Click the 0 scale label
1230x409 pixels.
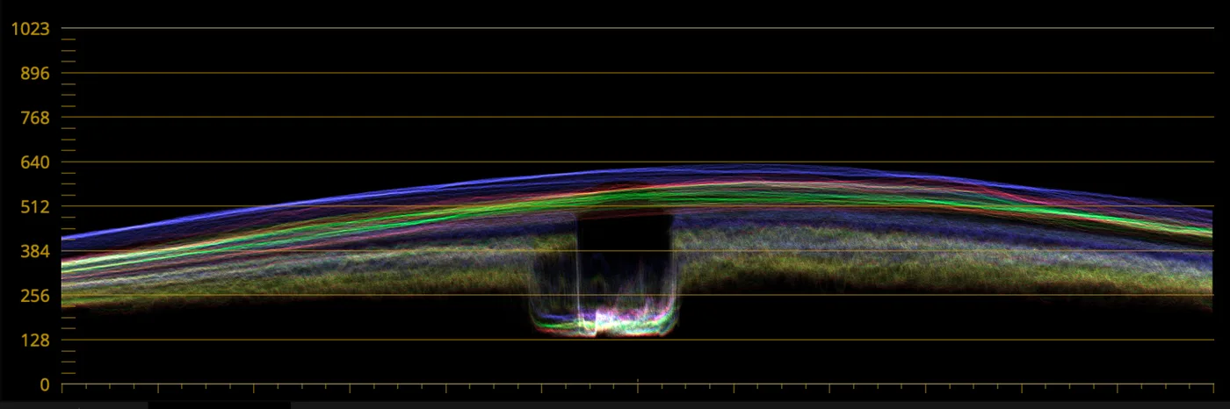(44, 385)
